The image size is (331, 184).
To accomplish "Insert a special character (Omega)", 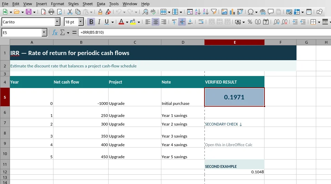I will [x=251, y=12].
